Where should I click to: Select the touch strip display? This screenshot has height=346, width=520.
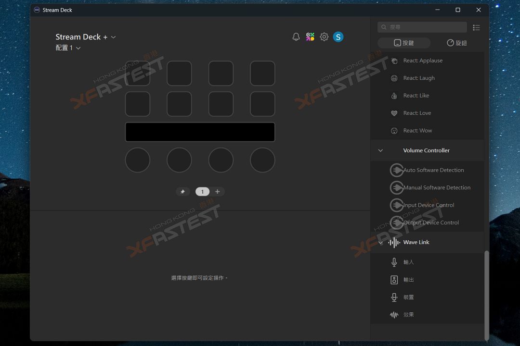[x=200, y=132]
